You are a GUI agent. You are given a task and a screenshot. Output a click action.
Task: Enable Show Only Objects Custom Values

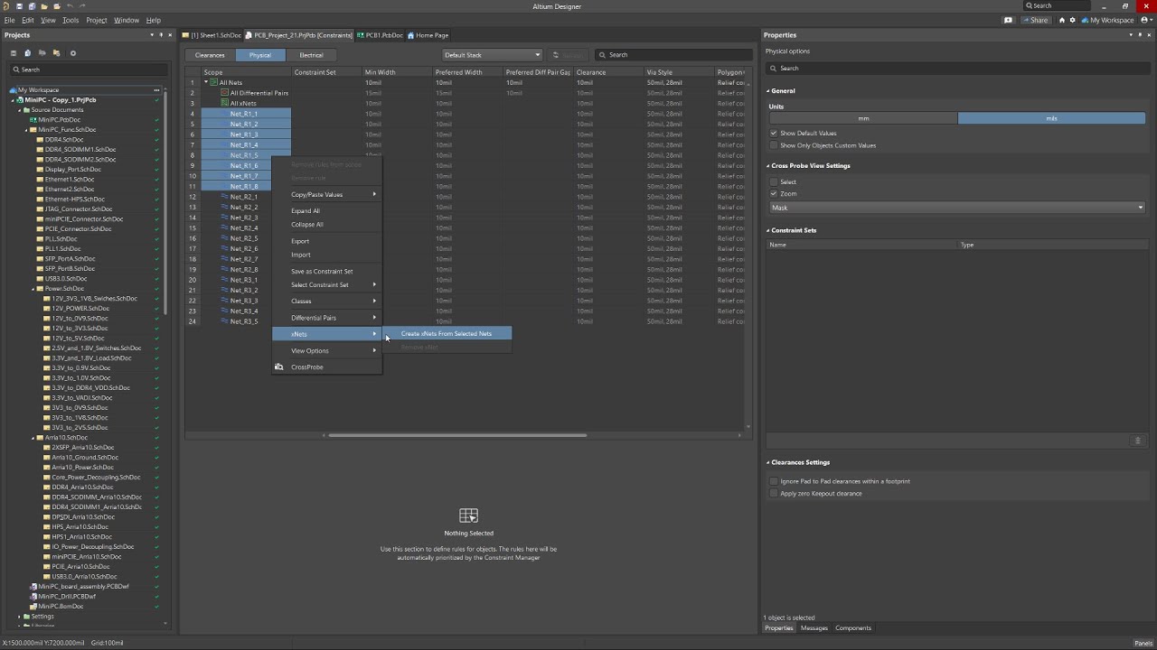tap(774, 145)
